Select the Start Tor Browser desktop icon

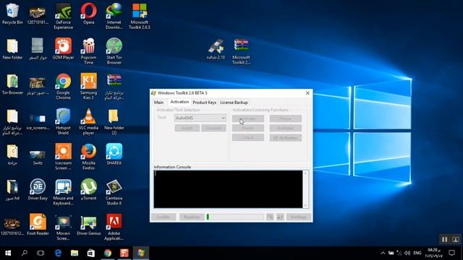pos(114,51)
